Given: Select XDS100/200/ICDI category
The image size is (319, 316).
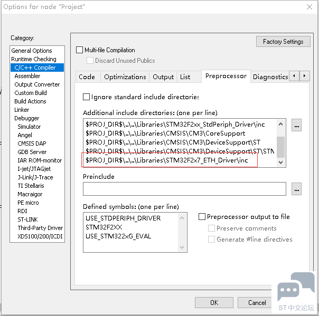Looking at the screenshot, I should [40, 236].
